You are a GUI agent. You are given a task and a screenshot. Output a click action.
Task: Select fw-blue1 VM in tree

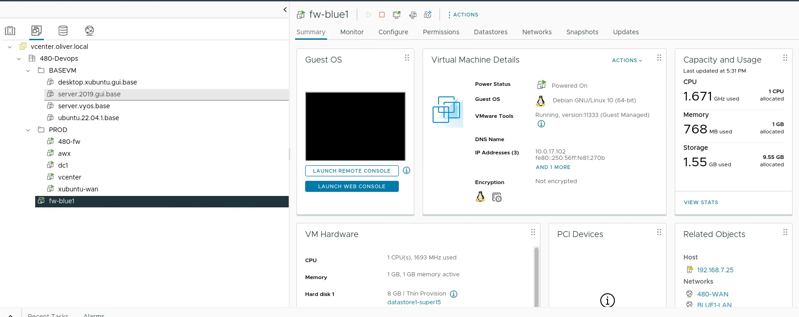(x=162, y=201)
